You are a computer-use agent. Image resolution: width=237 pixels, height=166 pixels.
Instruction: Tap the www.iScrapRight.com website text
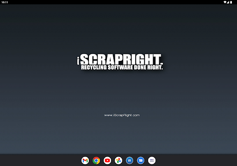122,115
